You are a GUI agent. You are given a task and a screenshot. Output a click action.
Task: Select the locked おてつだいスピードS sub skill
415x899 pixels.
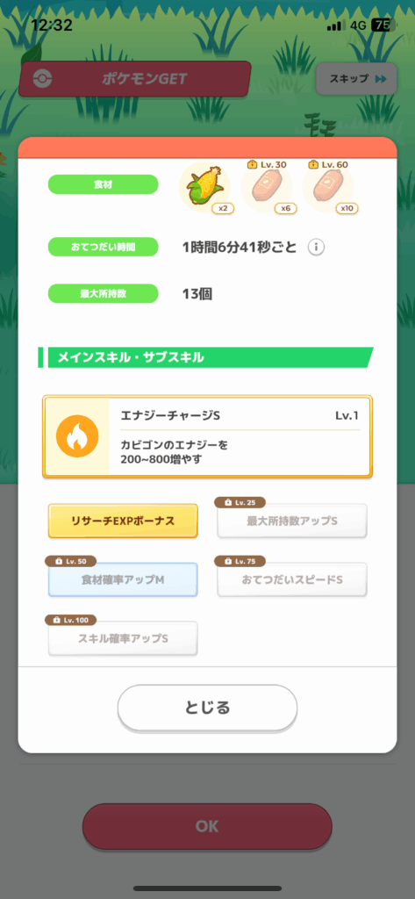pos(292,579)
